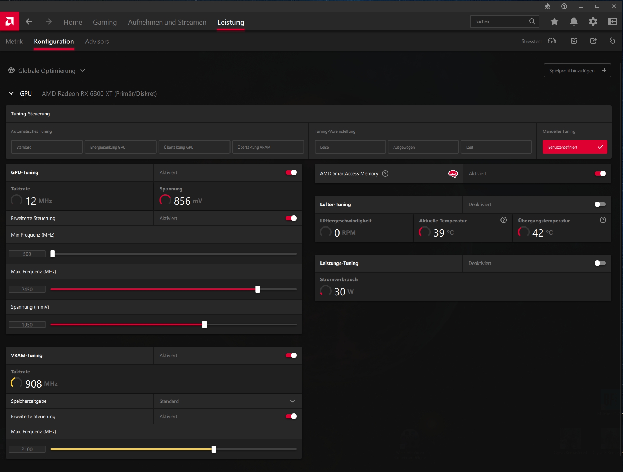Select Übertaktung VRAM tuning
This screenshot has width=623, height=472.
click(268, 147)
